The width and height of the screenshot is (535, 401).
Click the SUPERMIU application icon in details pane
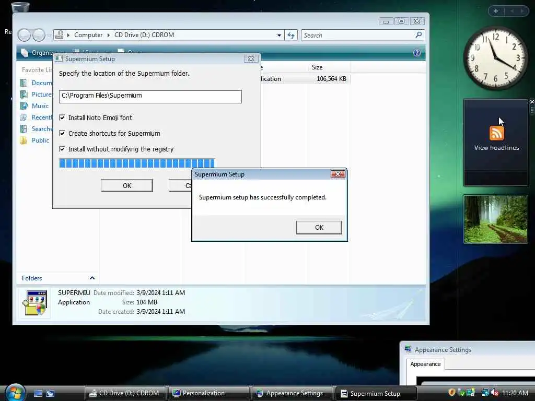[x=34, y=303]
